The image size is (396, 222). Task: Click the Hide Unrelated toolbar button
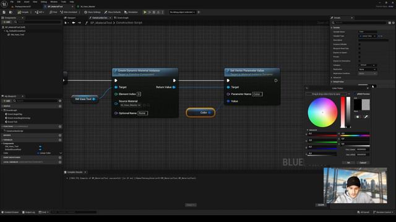pos(69,12)
